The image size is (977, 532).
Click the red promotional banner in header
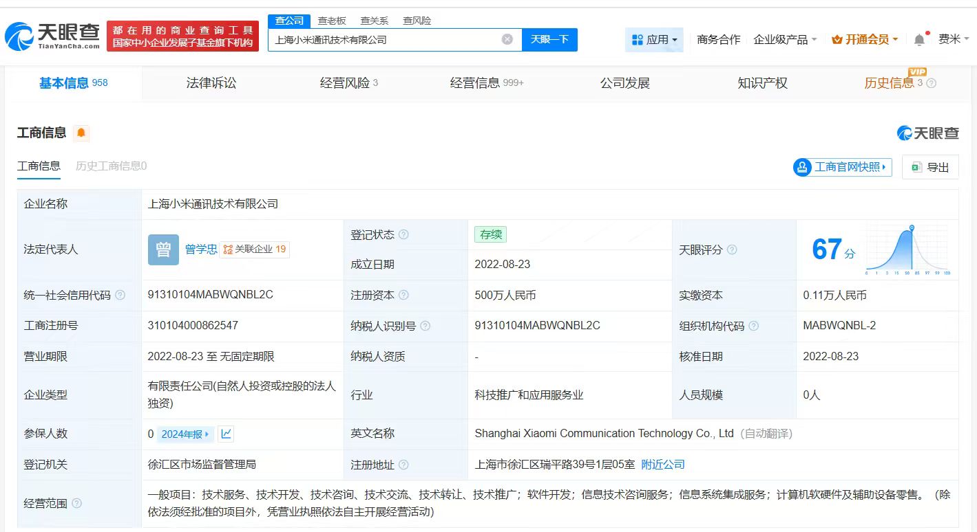point(182,36)
